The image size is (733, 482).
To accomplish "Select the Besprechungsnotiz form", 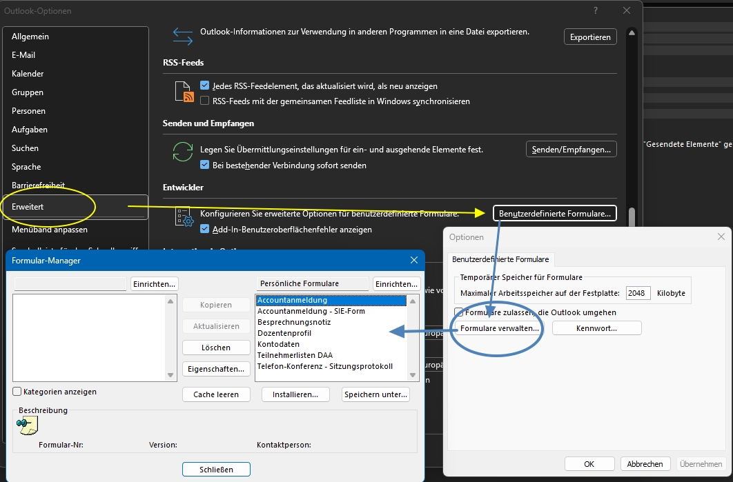I will [x=331, y=322].
